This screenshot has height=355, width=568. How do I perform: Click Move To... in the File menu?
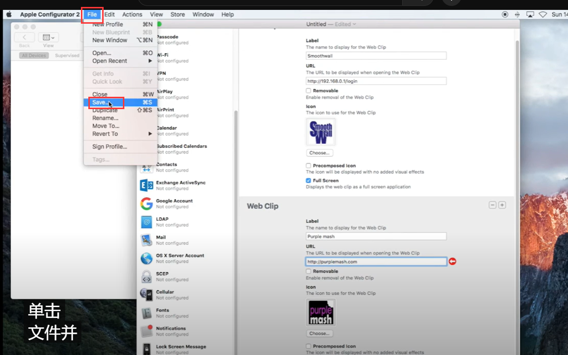click(x=120, y=126)
